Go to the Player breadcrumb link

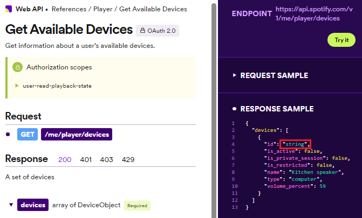point(103,9)
